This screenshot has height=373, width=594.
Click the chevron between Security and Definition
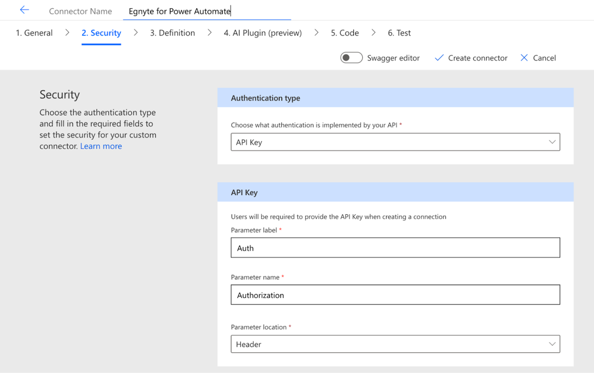pos(136,33)
